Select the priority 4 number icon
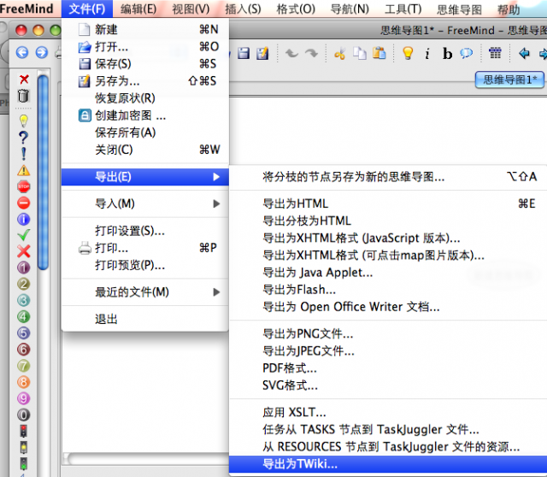The image size is (547, 477). tap(23, 317)
